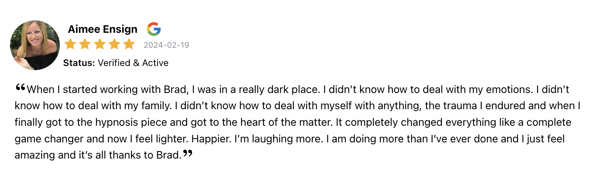Click the review date 2024-02-19
The image size is (599, 176).
click(166, 45)
